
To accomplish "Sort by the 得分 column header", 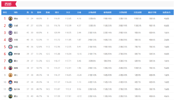I will (57, 12).
